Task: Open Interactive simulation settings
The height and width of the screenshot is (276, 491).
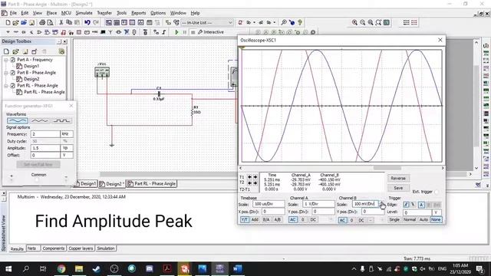Action: pyautogui.click(x=211, y=32)
